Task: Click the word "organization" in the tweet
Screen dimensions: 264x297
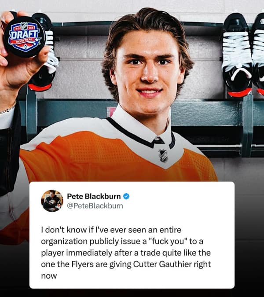Action: (x=64, y=242)
